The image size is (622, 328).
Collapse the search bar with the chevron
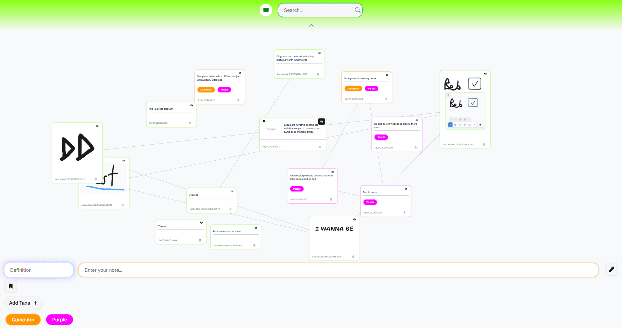311,25
